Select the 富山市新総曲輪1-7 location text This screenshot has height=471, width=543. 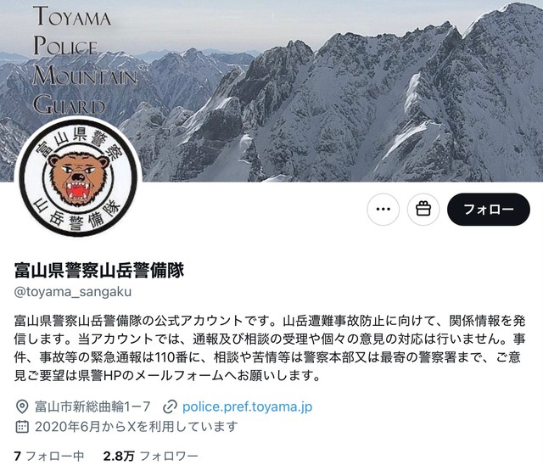coord(92,407)
